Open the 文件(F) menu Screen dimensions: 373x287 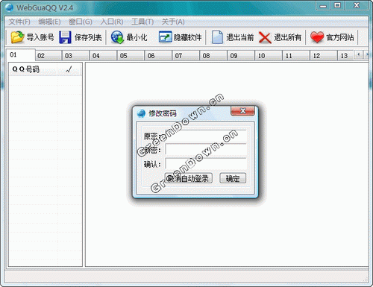tap(19, 22)
